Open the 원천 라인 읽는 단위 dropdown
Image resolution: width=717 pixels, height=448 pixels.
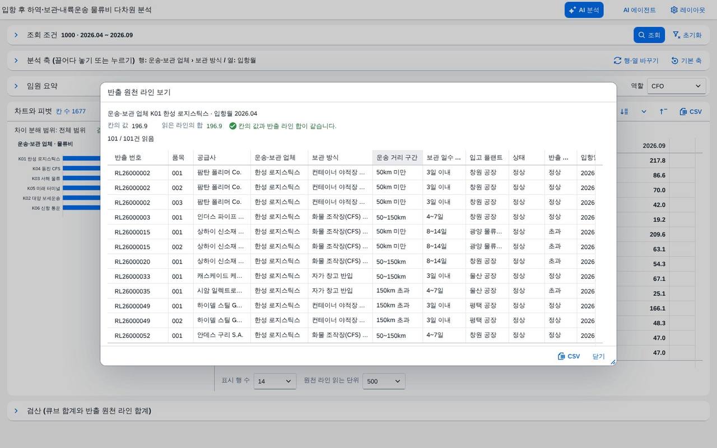[384, 381]
